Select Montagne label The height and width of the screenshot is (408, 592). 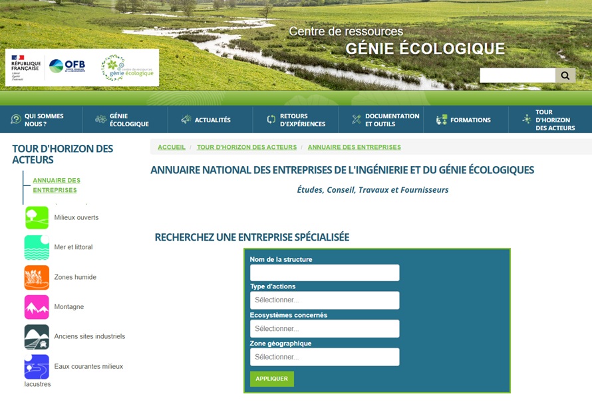pos(69,306)
